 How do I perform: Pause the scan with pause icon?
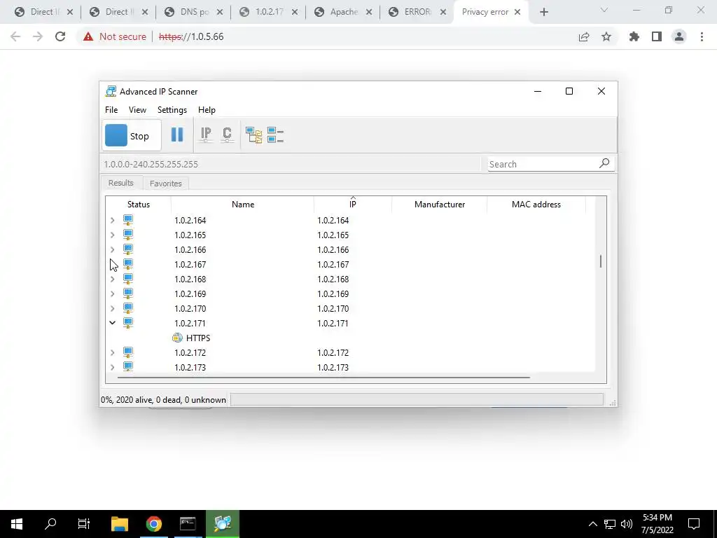tap(177, 134)
